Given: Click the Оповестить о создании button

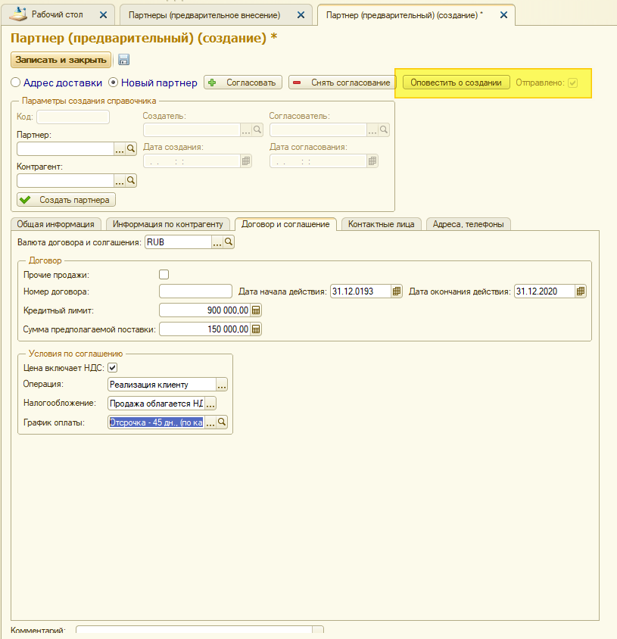Looking at the screenshot, I should (x=456, y=83).
